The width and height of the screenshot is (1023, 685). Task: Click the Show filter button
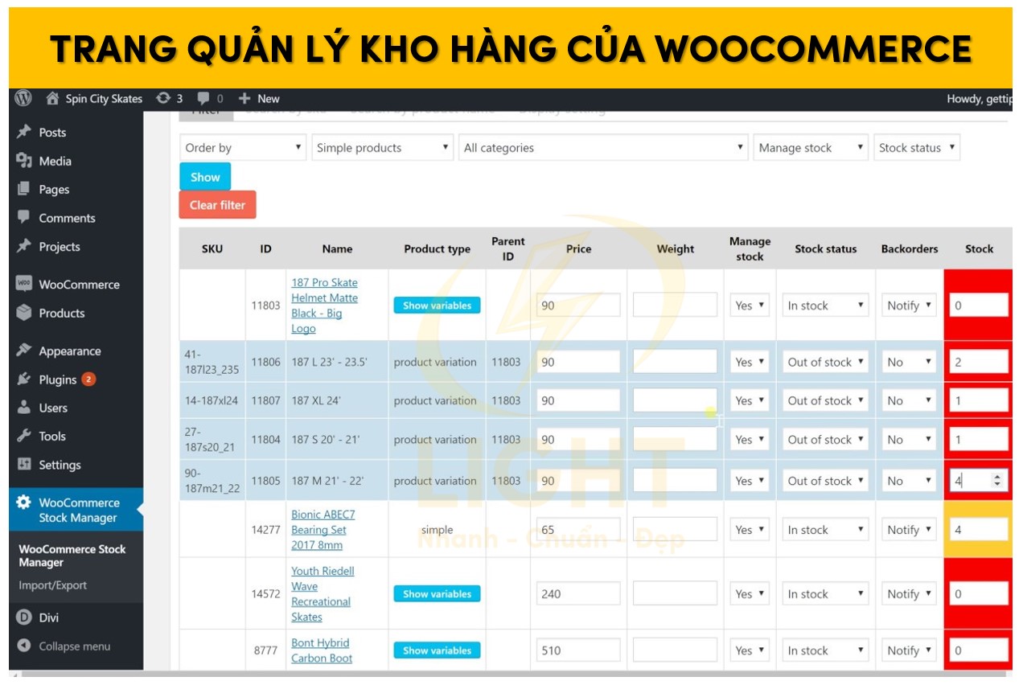[x=205, y=177]
